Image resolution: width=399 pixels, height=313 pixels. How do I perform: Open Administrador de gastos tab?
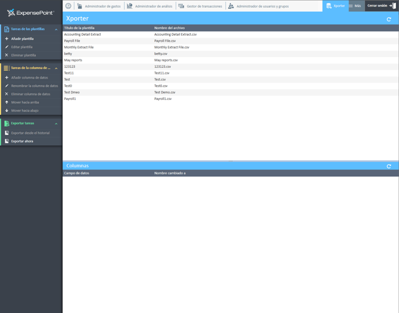pyautogui.click(x=99, y=6)
